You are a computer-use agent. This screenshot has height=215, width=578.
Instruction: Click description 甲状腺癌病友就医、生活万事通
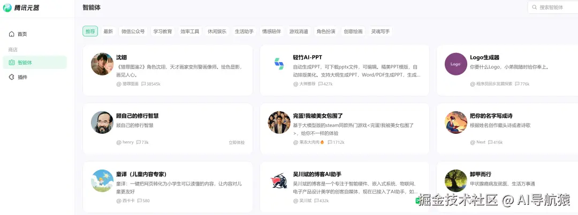(503, 183)
